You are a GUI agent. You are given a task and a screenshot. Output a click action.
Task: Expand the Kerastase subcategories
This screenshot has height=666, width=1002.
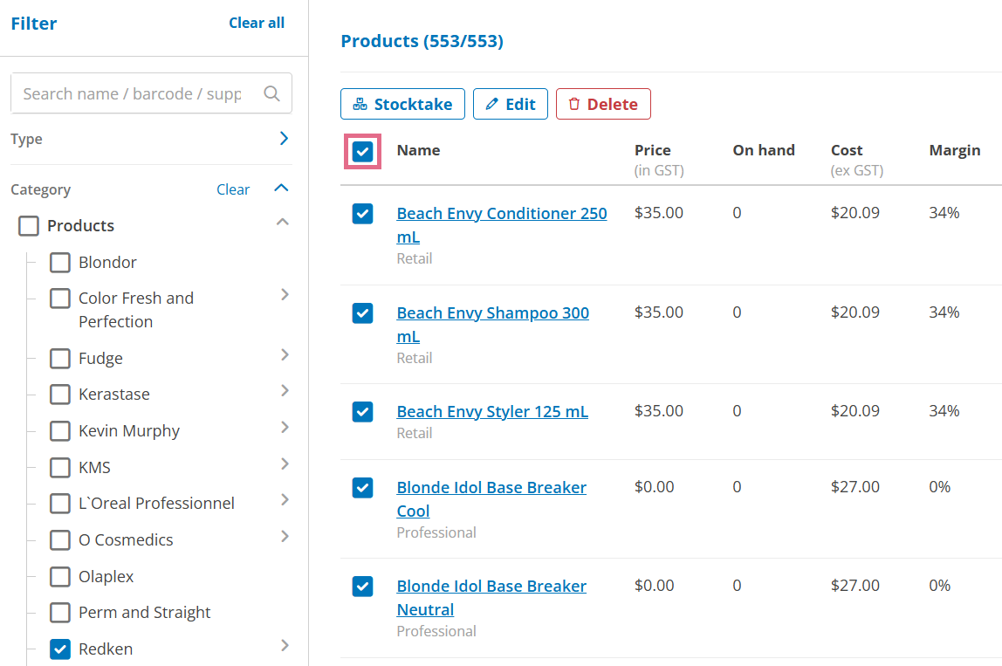pos(285,390)
